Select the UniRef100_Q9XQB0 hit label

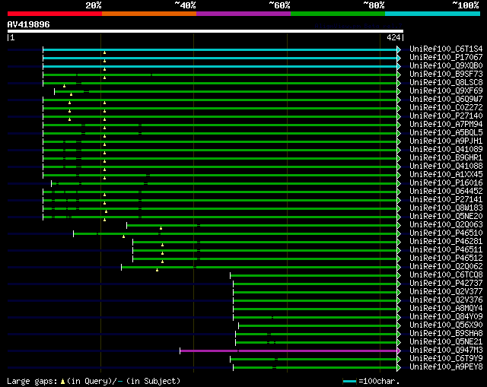[x=446, y=66]
